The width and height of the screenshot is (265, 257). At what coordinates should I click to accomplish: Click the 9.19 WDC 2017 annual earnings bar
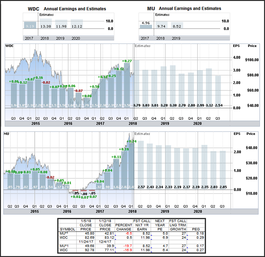[x=30, y=25]
